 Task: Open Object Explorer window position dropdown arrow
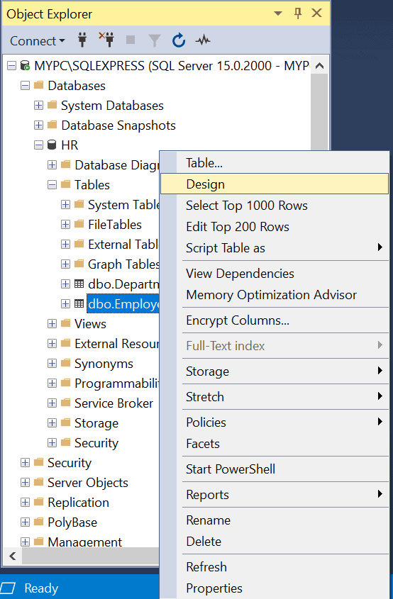click(x=278, y=13)
